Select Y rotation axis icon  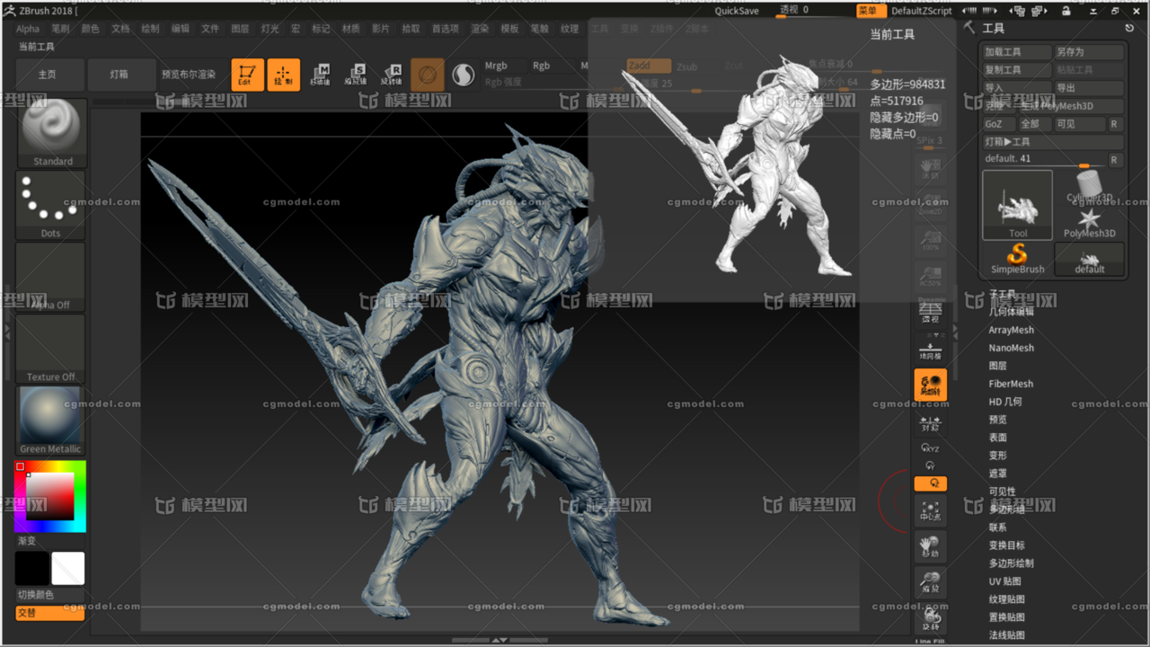930,465
